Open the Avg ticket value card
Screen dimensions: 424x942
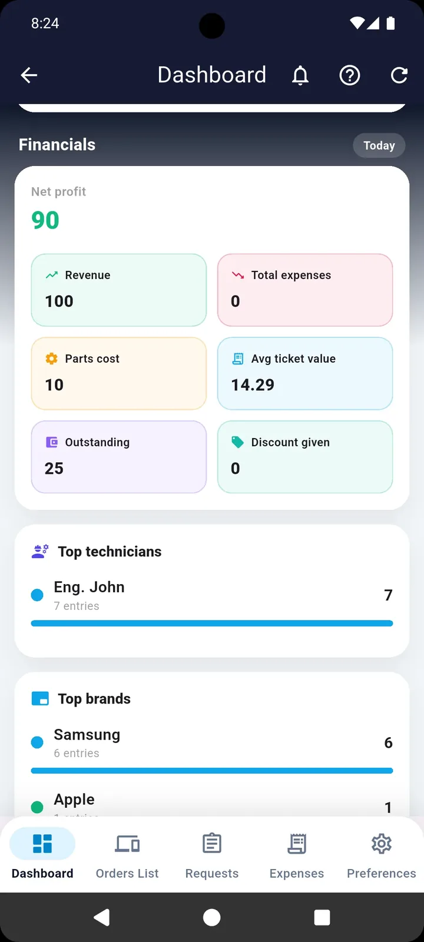tap(305, 374)
